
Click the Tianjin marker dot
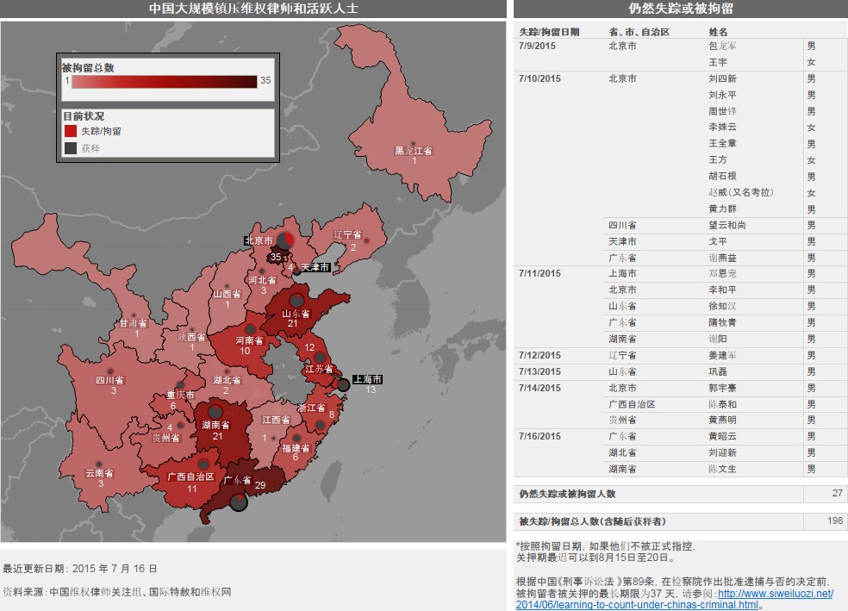point(296,271)
